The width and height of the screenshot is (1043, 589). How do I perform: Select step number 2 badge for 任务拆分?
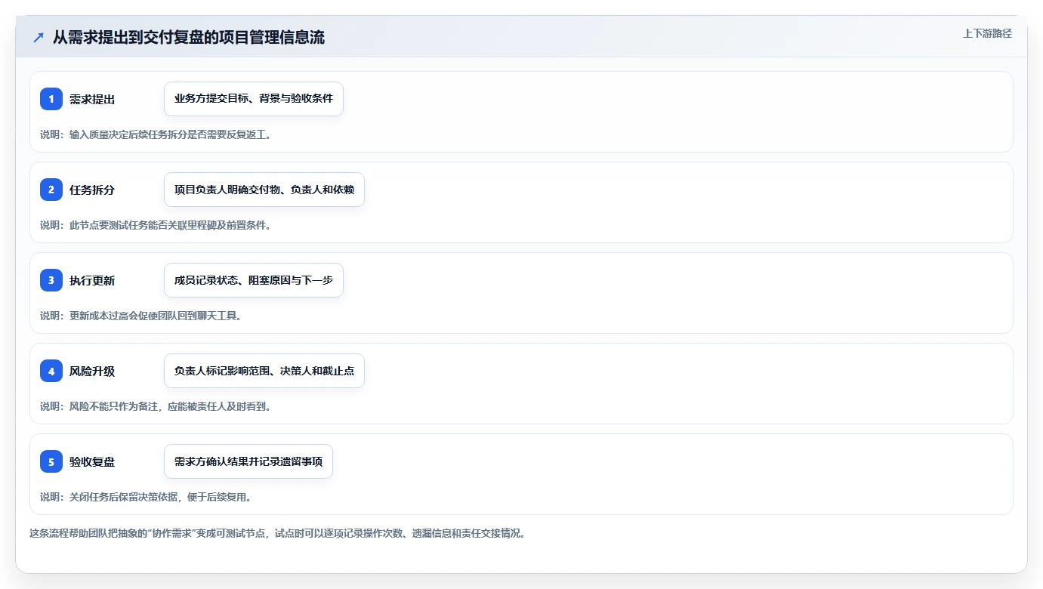click(x=51, y=190)
